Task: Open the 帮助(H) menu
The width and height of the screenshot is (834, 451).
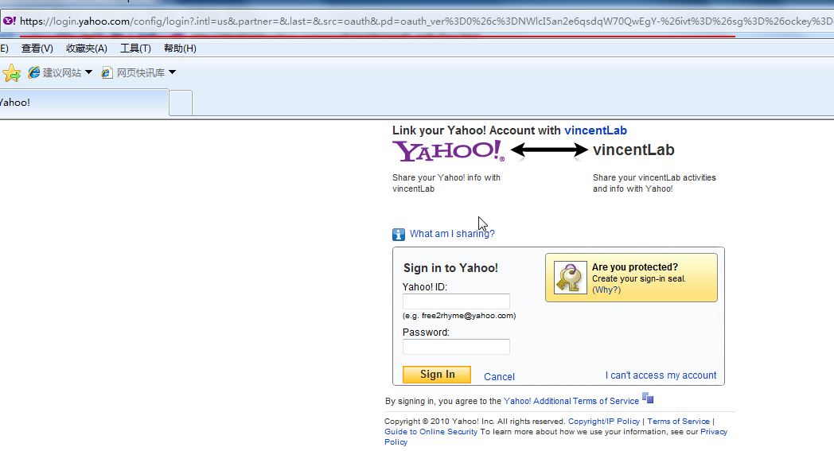Action: coord(180,49)
